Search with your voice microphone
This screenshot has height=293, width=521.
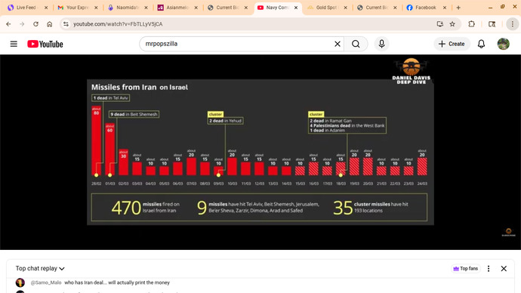coord(381,44)
